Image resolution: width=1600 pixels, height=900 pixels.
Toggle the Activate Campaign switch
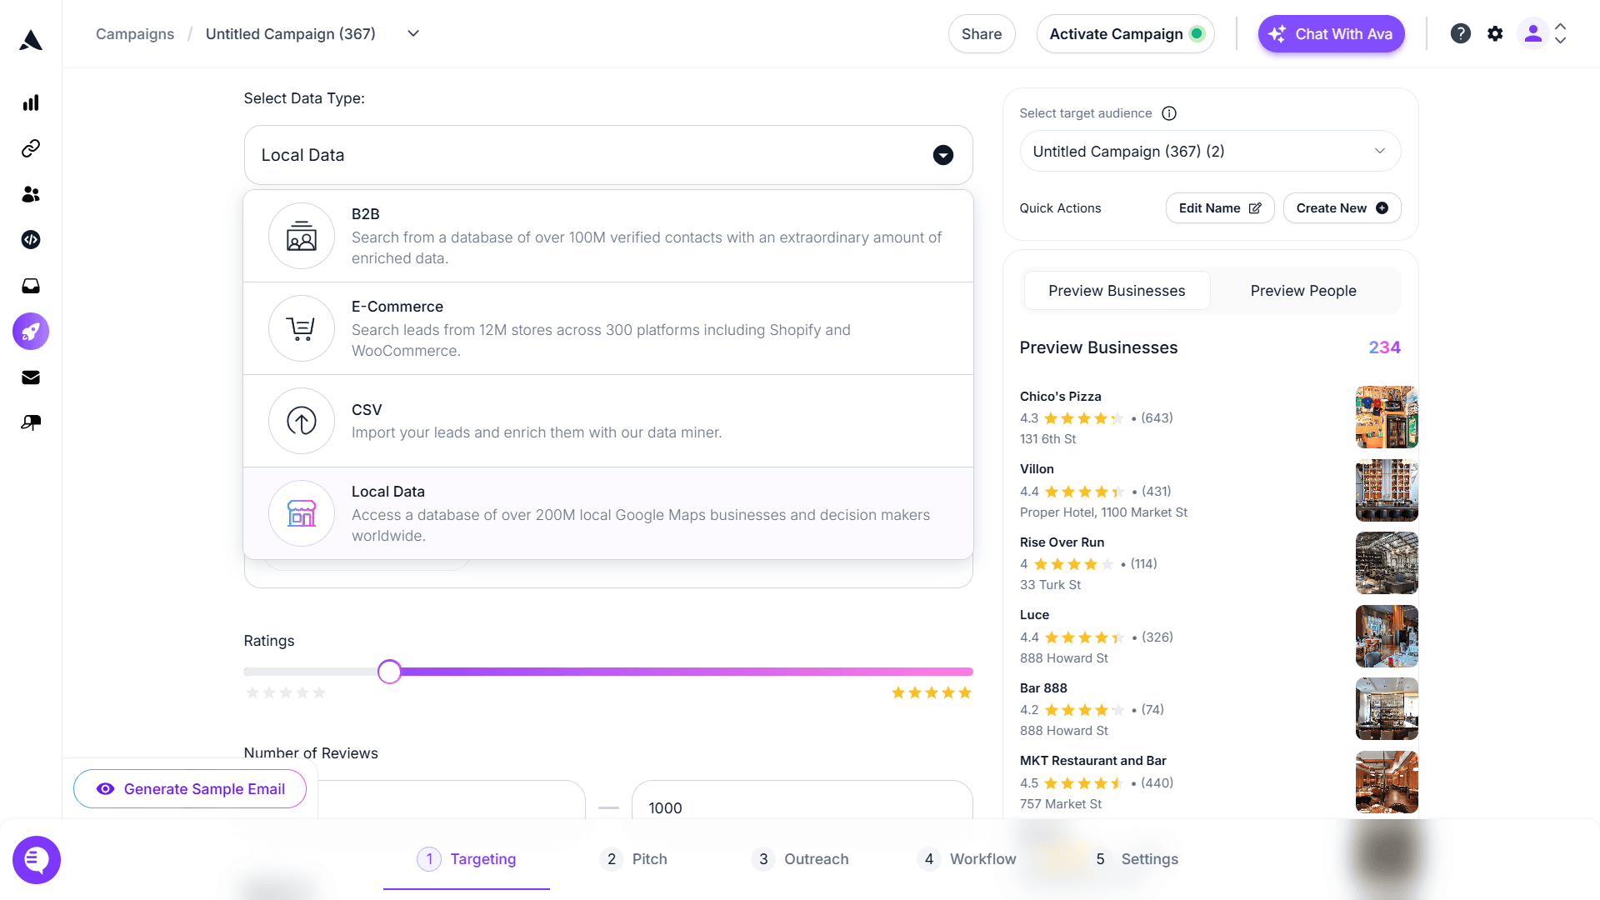coord(1197,34)
